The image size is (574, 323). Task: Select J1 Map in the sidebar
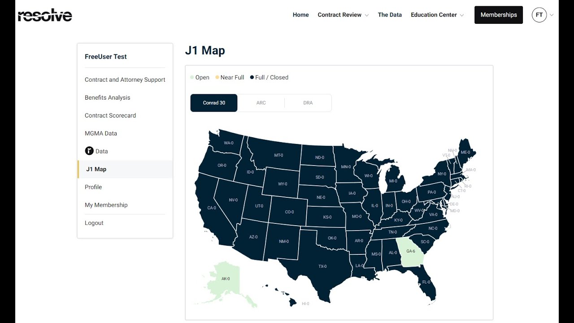[x=125, y=169]
